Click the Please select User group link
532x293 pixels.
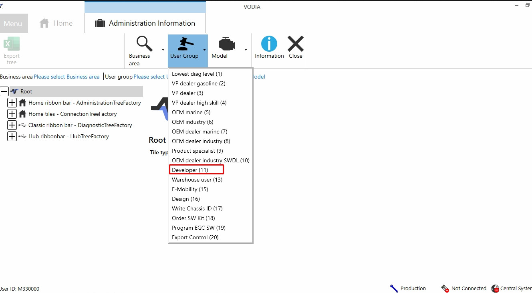point(151,77)
